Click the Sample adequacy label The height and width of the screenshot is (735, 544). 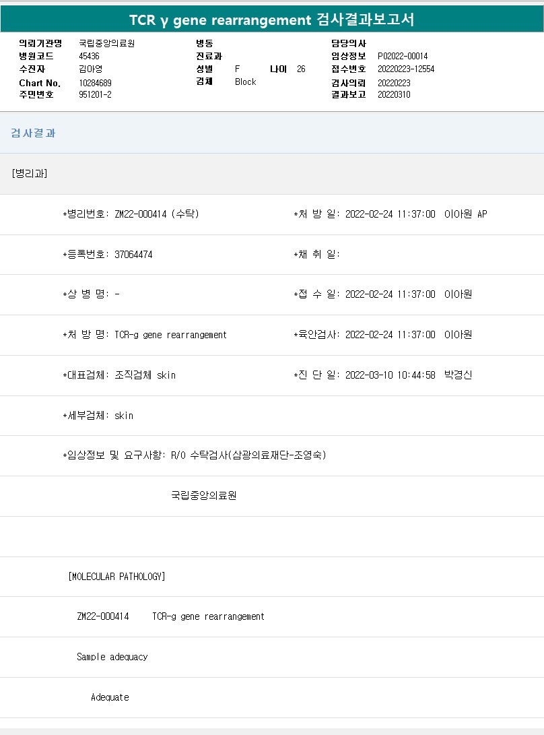pyautogui.click(x=112, y=657)
